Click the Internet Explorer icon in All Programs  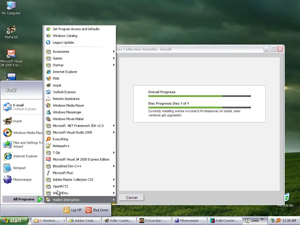(48, 72)
